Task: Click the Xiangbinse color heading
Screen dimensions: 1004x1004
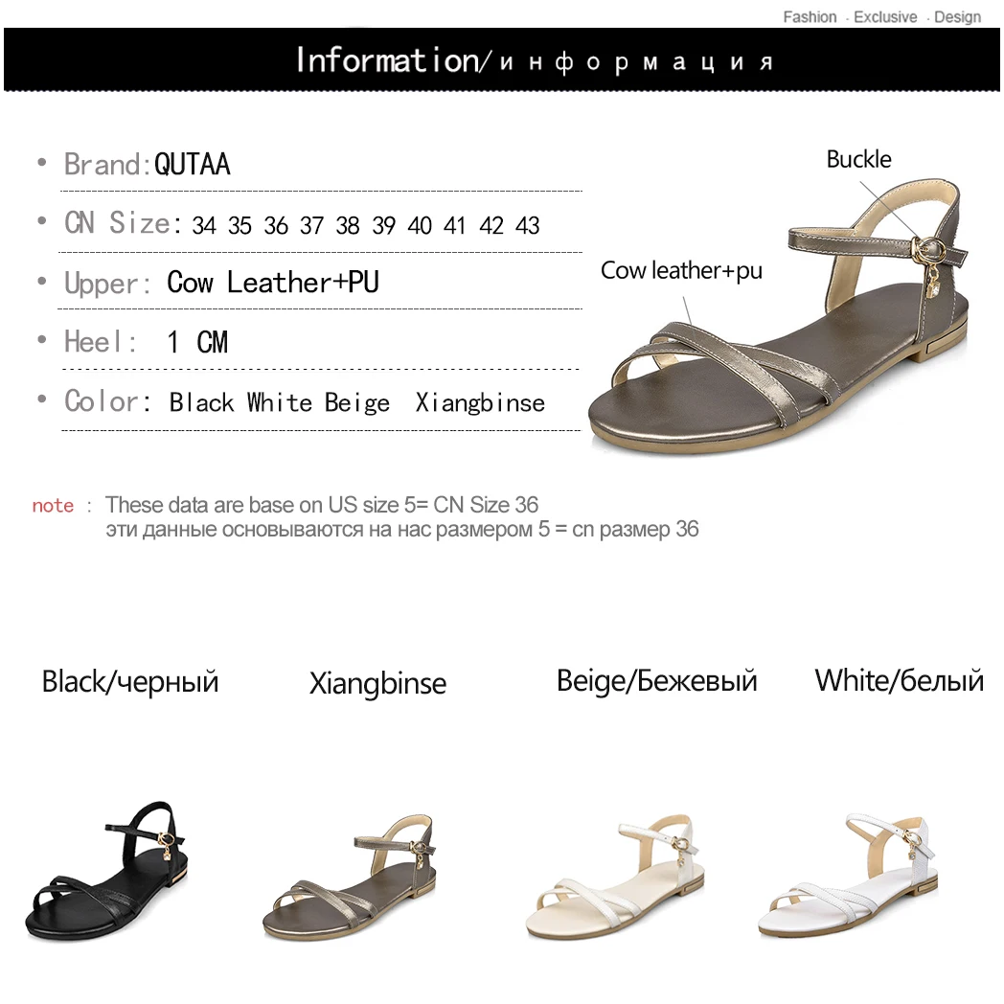Action: (x=377, y=683)
